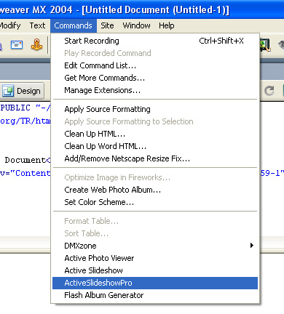Image resolution: width=284 pixels, height=314 pixels.
Task: Click the refresh arrow icon
Action: [269, 91]
